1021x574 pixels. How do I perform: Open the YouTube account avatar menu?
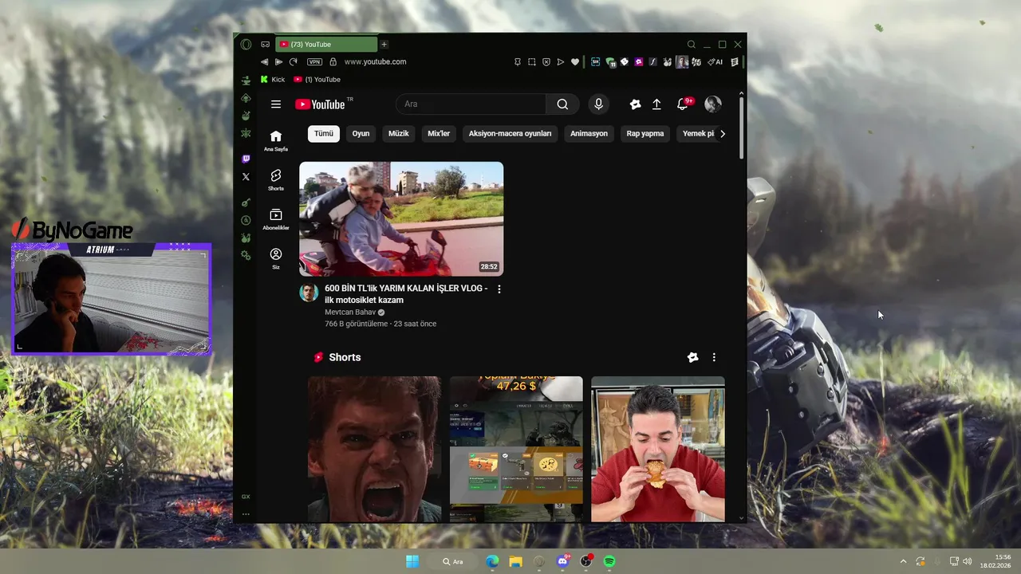[713, 104]
